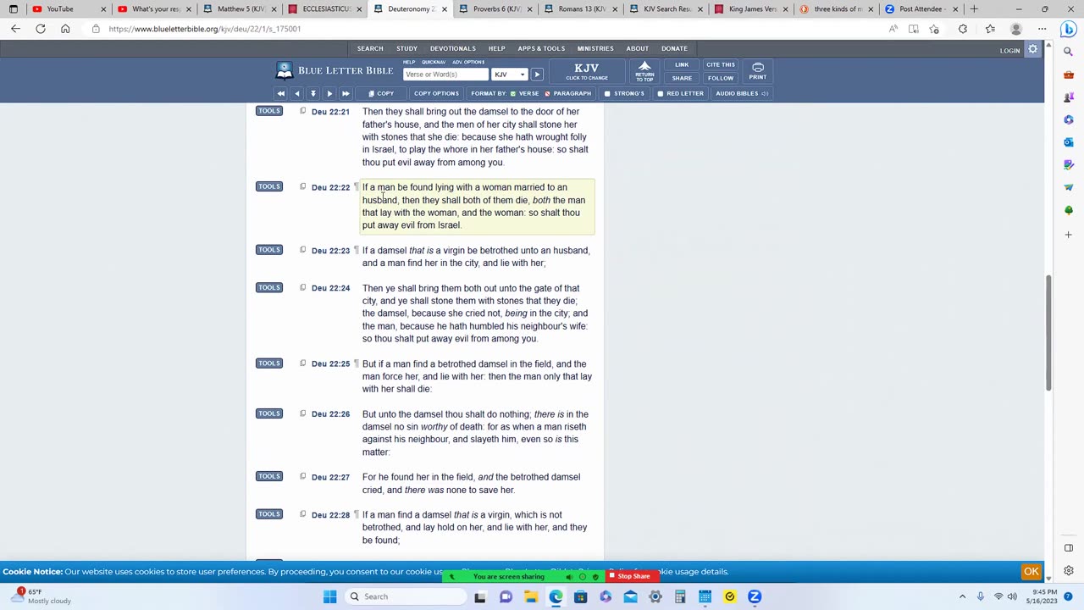
Task: Tick the checkbox beside Deu 22:23
Action: [302, 250]
